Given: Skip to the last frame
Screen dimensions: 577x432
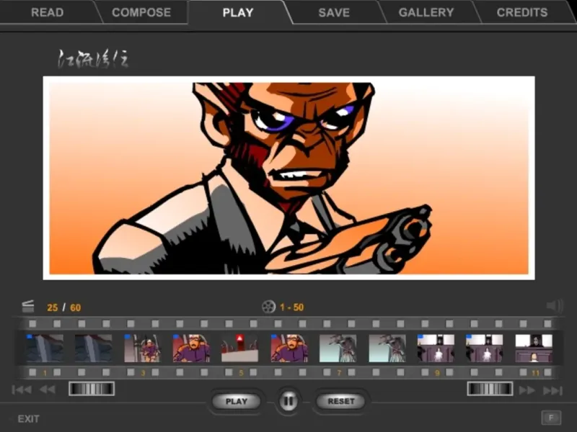Looking at the screenshot, I should [552, 390].
